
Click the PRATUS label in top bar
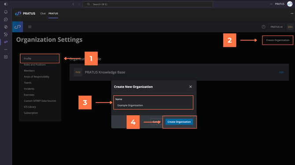[280, 4]
